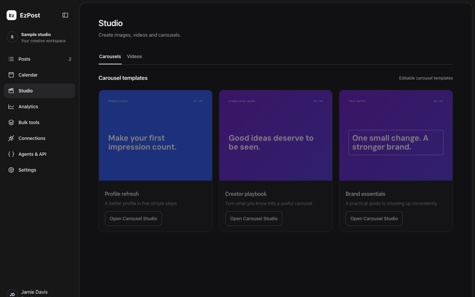Collapse the sidebar with the panel toggle icon

click(x=65, y=15)
